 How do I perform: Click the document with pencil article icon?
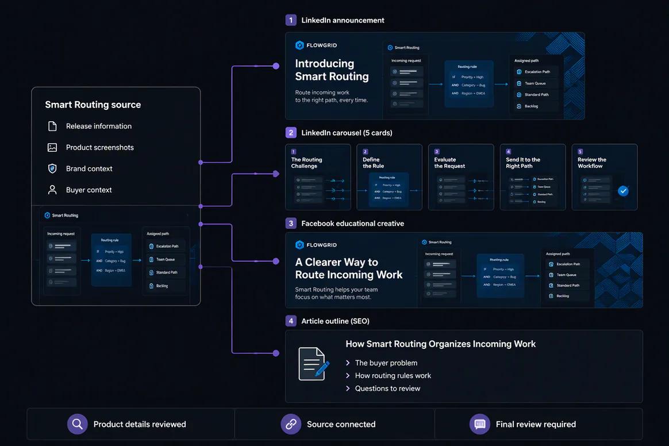[314, 364]
